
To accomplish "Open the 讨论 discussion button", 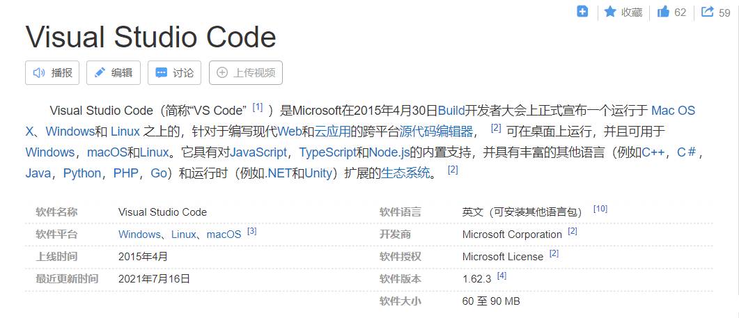I will tap(175, 72).
